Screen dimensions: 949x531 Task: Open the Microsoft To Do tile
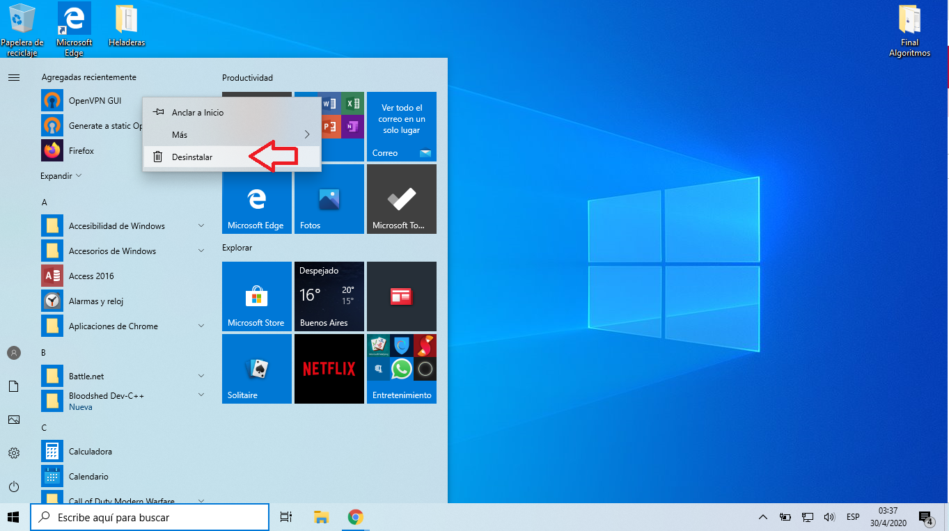point(402,199)
